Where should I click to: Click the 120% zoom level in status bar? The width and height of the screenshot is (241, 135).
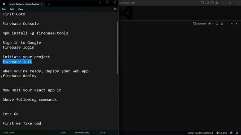coord(63,132)
